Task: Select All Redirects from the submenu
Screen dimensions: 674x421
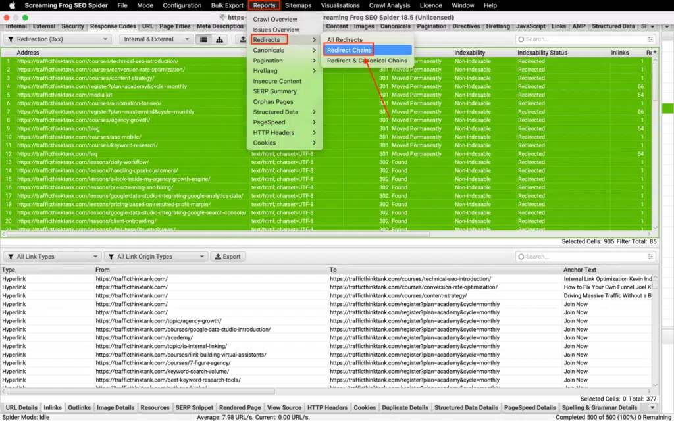Action: click(x=345, y=39)
